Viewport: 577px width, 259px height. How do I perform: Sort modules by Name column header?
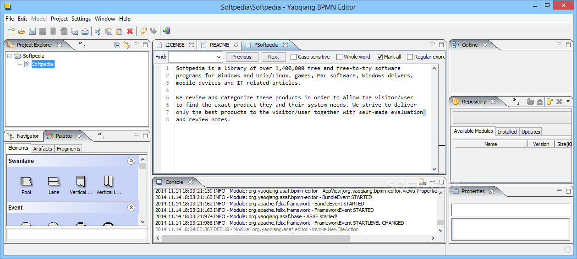[490, 144]
